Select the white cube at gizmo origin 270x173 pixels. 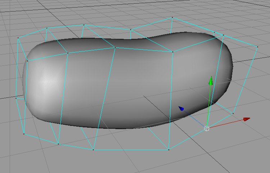tap(207, 128)
